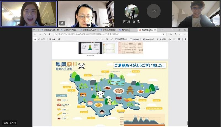Image resolution: width=221 pixels, height=127 pixels.
Task: Select the 阿久津 智 participant avatar
Action: tap(131, 12)
